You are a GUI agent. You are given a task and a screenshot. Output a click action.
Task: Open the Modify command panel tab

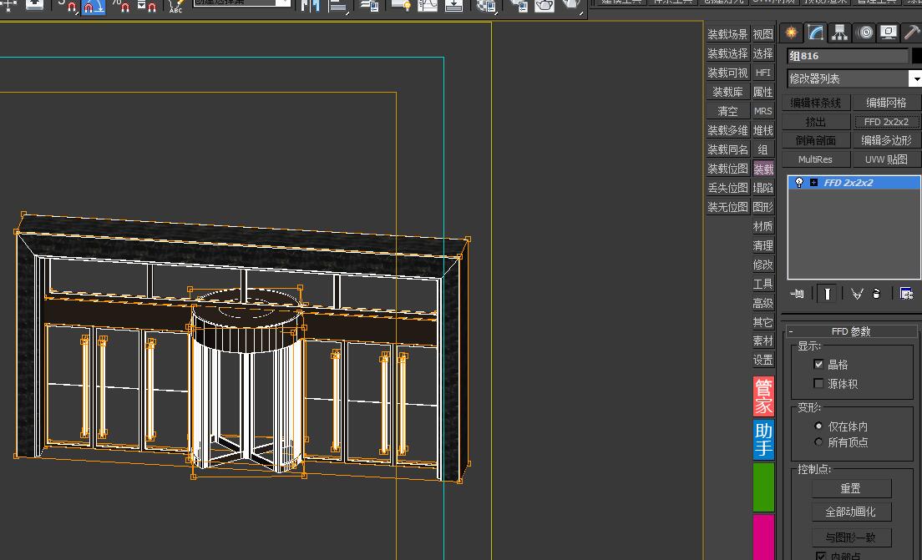coord(816,33)
